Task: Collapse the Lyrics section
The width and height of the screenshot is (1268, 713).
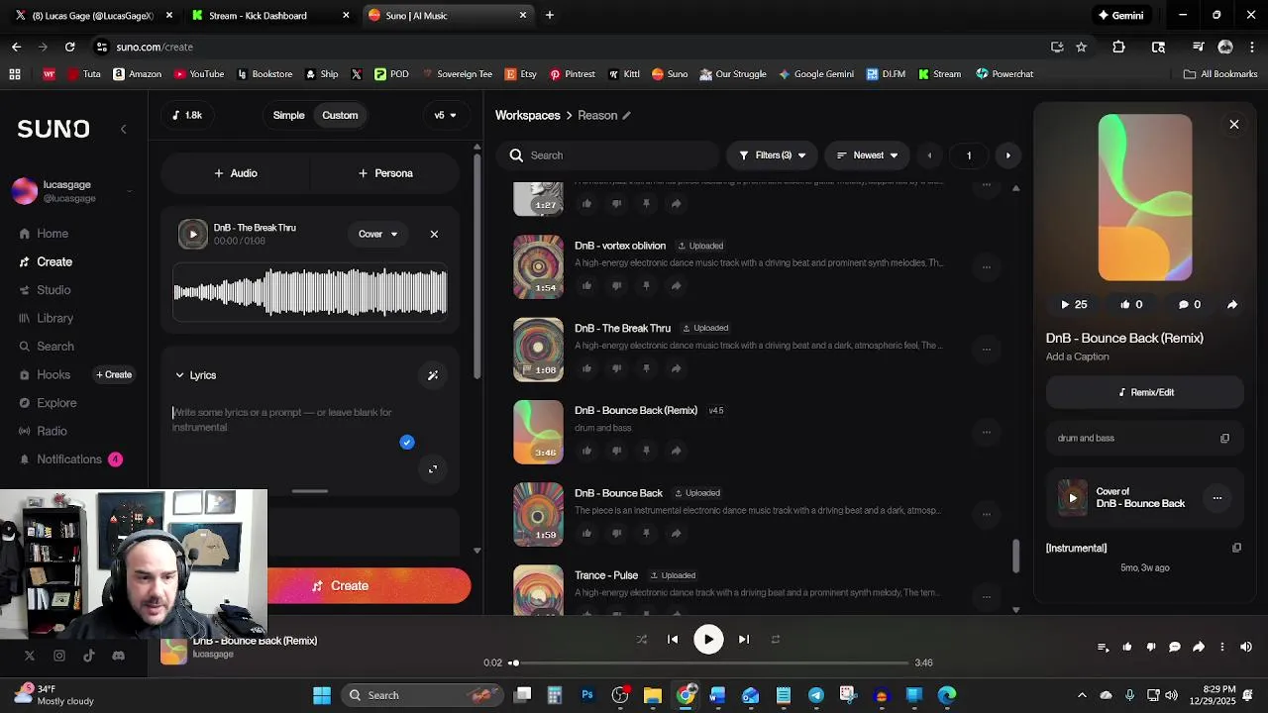Action: click(x=196, y=375)
